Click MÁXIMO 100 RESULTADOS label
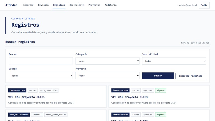 click(195, 43)
